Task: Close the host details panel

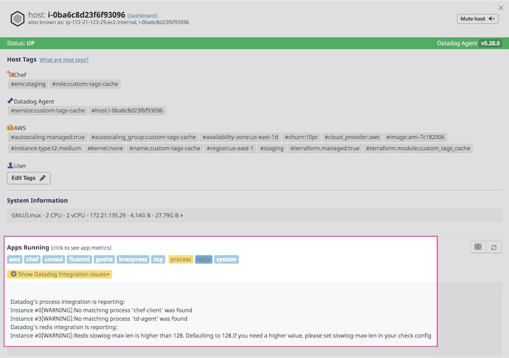Action: point(501,8)
